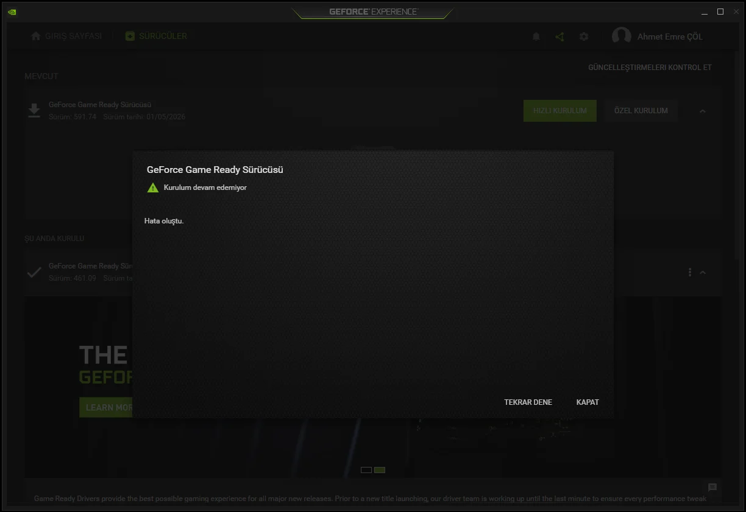
Task: Click the Kurulum devam edemiyor message
Action: (205, 188)
